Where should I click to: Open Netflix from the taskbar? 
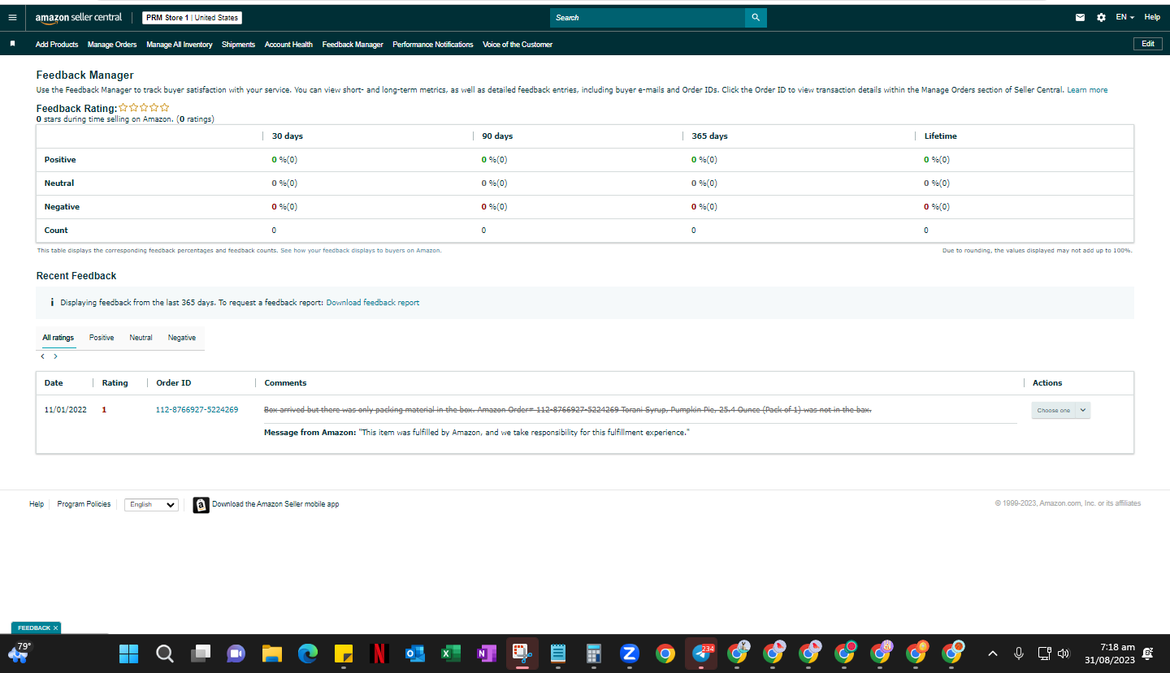379,654
